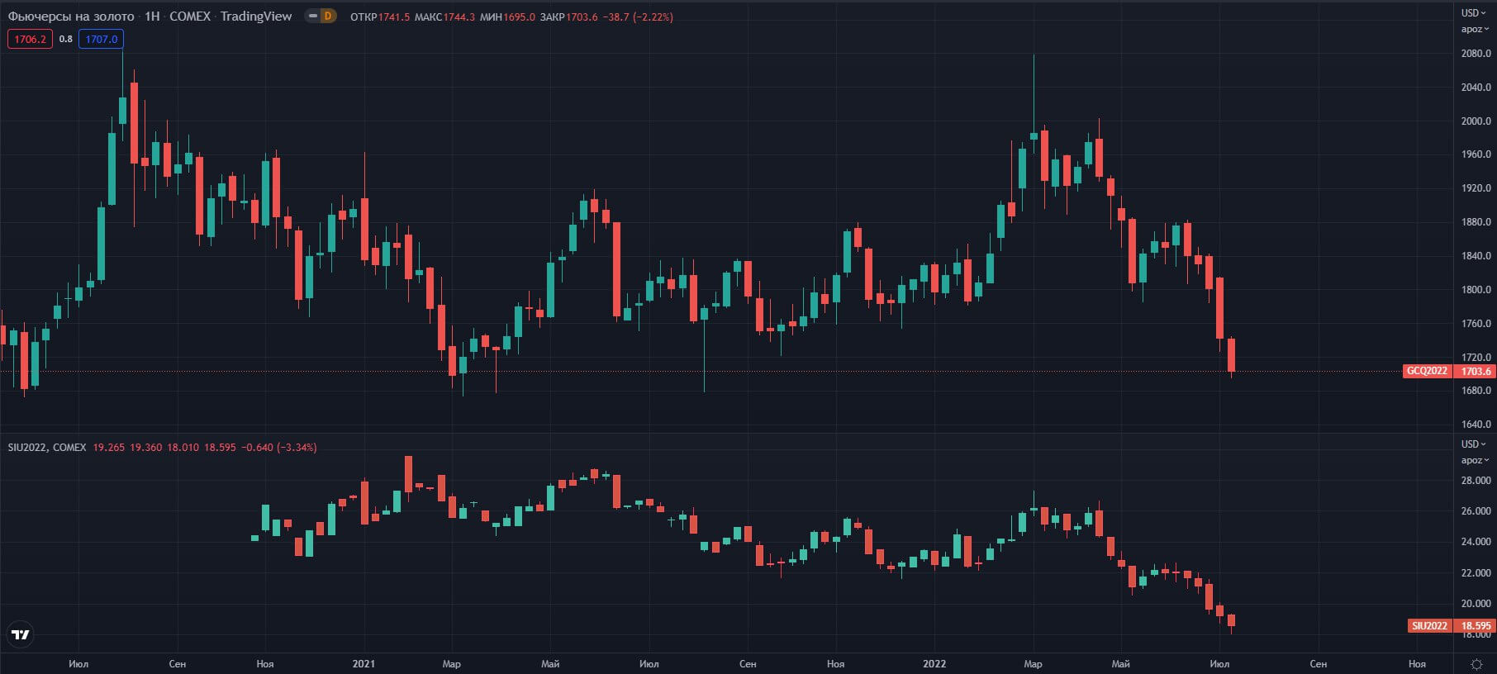Click the first Июл label on the time axis
Screen dimensions: 1497x674
78,664
